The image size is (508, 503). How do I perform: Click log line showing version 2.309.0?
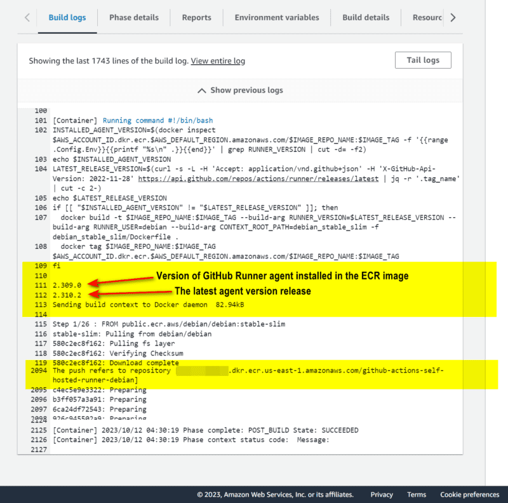(67, 285)
